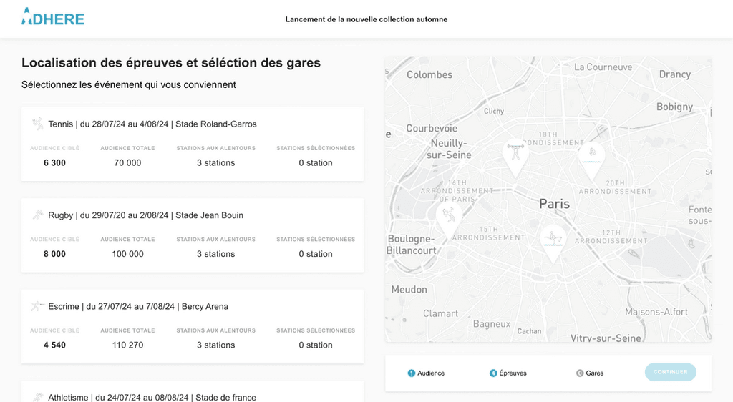Viewport: 733px width, 402px height.
Task: Select the Escrime Bercy Arena event card
Action: (193, 326)
